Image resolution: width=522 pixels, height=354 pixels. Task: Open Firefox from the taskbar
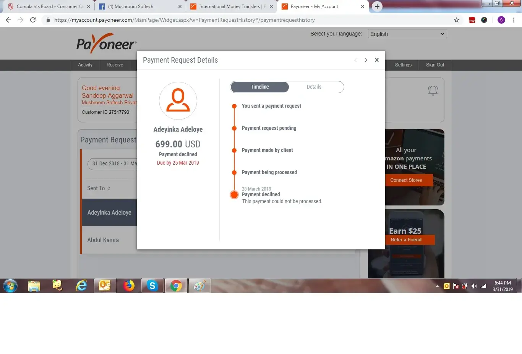(129, 286)
